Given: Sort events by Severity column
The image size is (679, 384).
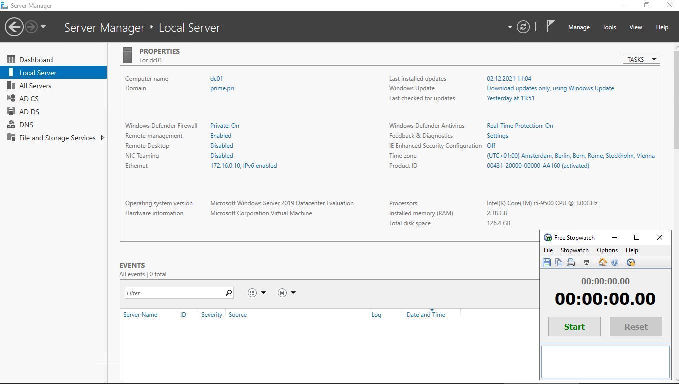Looking at the screenshot, I should pos(212,315).
